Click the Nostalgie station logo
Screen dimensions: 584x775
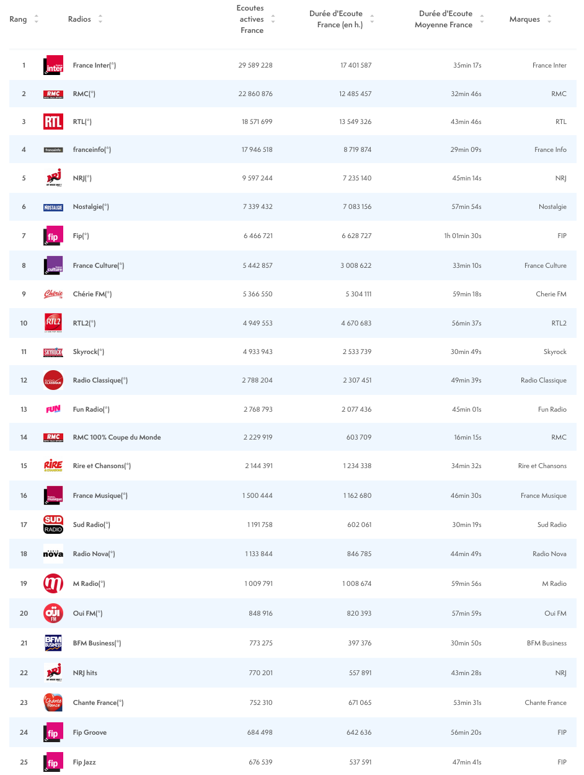(53, 207)
